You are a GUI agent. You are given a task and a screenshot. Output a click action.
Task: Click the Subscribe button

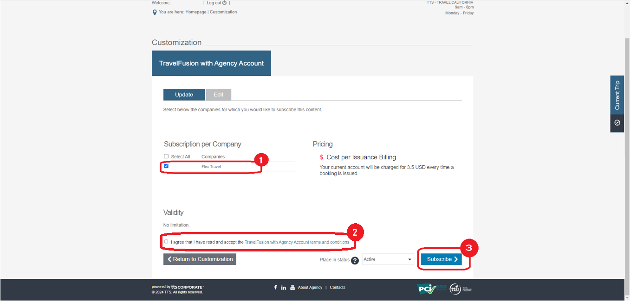(x=442, y=259)
